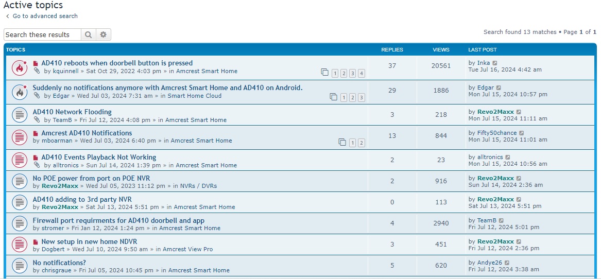This screenshot has height=279, width=601.
Task: Go to last post by Fifty50chance icon
Action: tap(521, 133)
